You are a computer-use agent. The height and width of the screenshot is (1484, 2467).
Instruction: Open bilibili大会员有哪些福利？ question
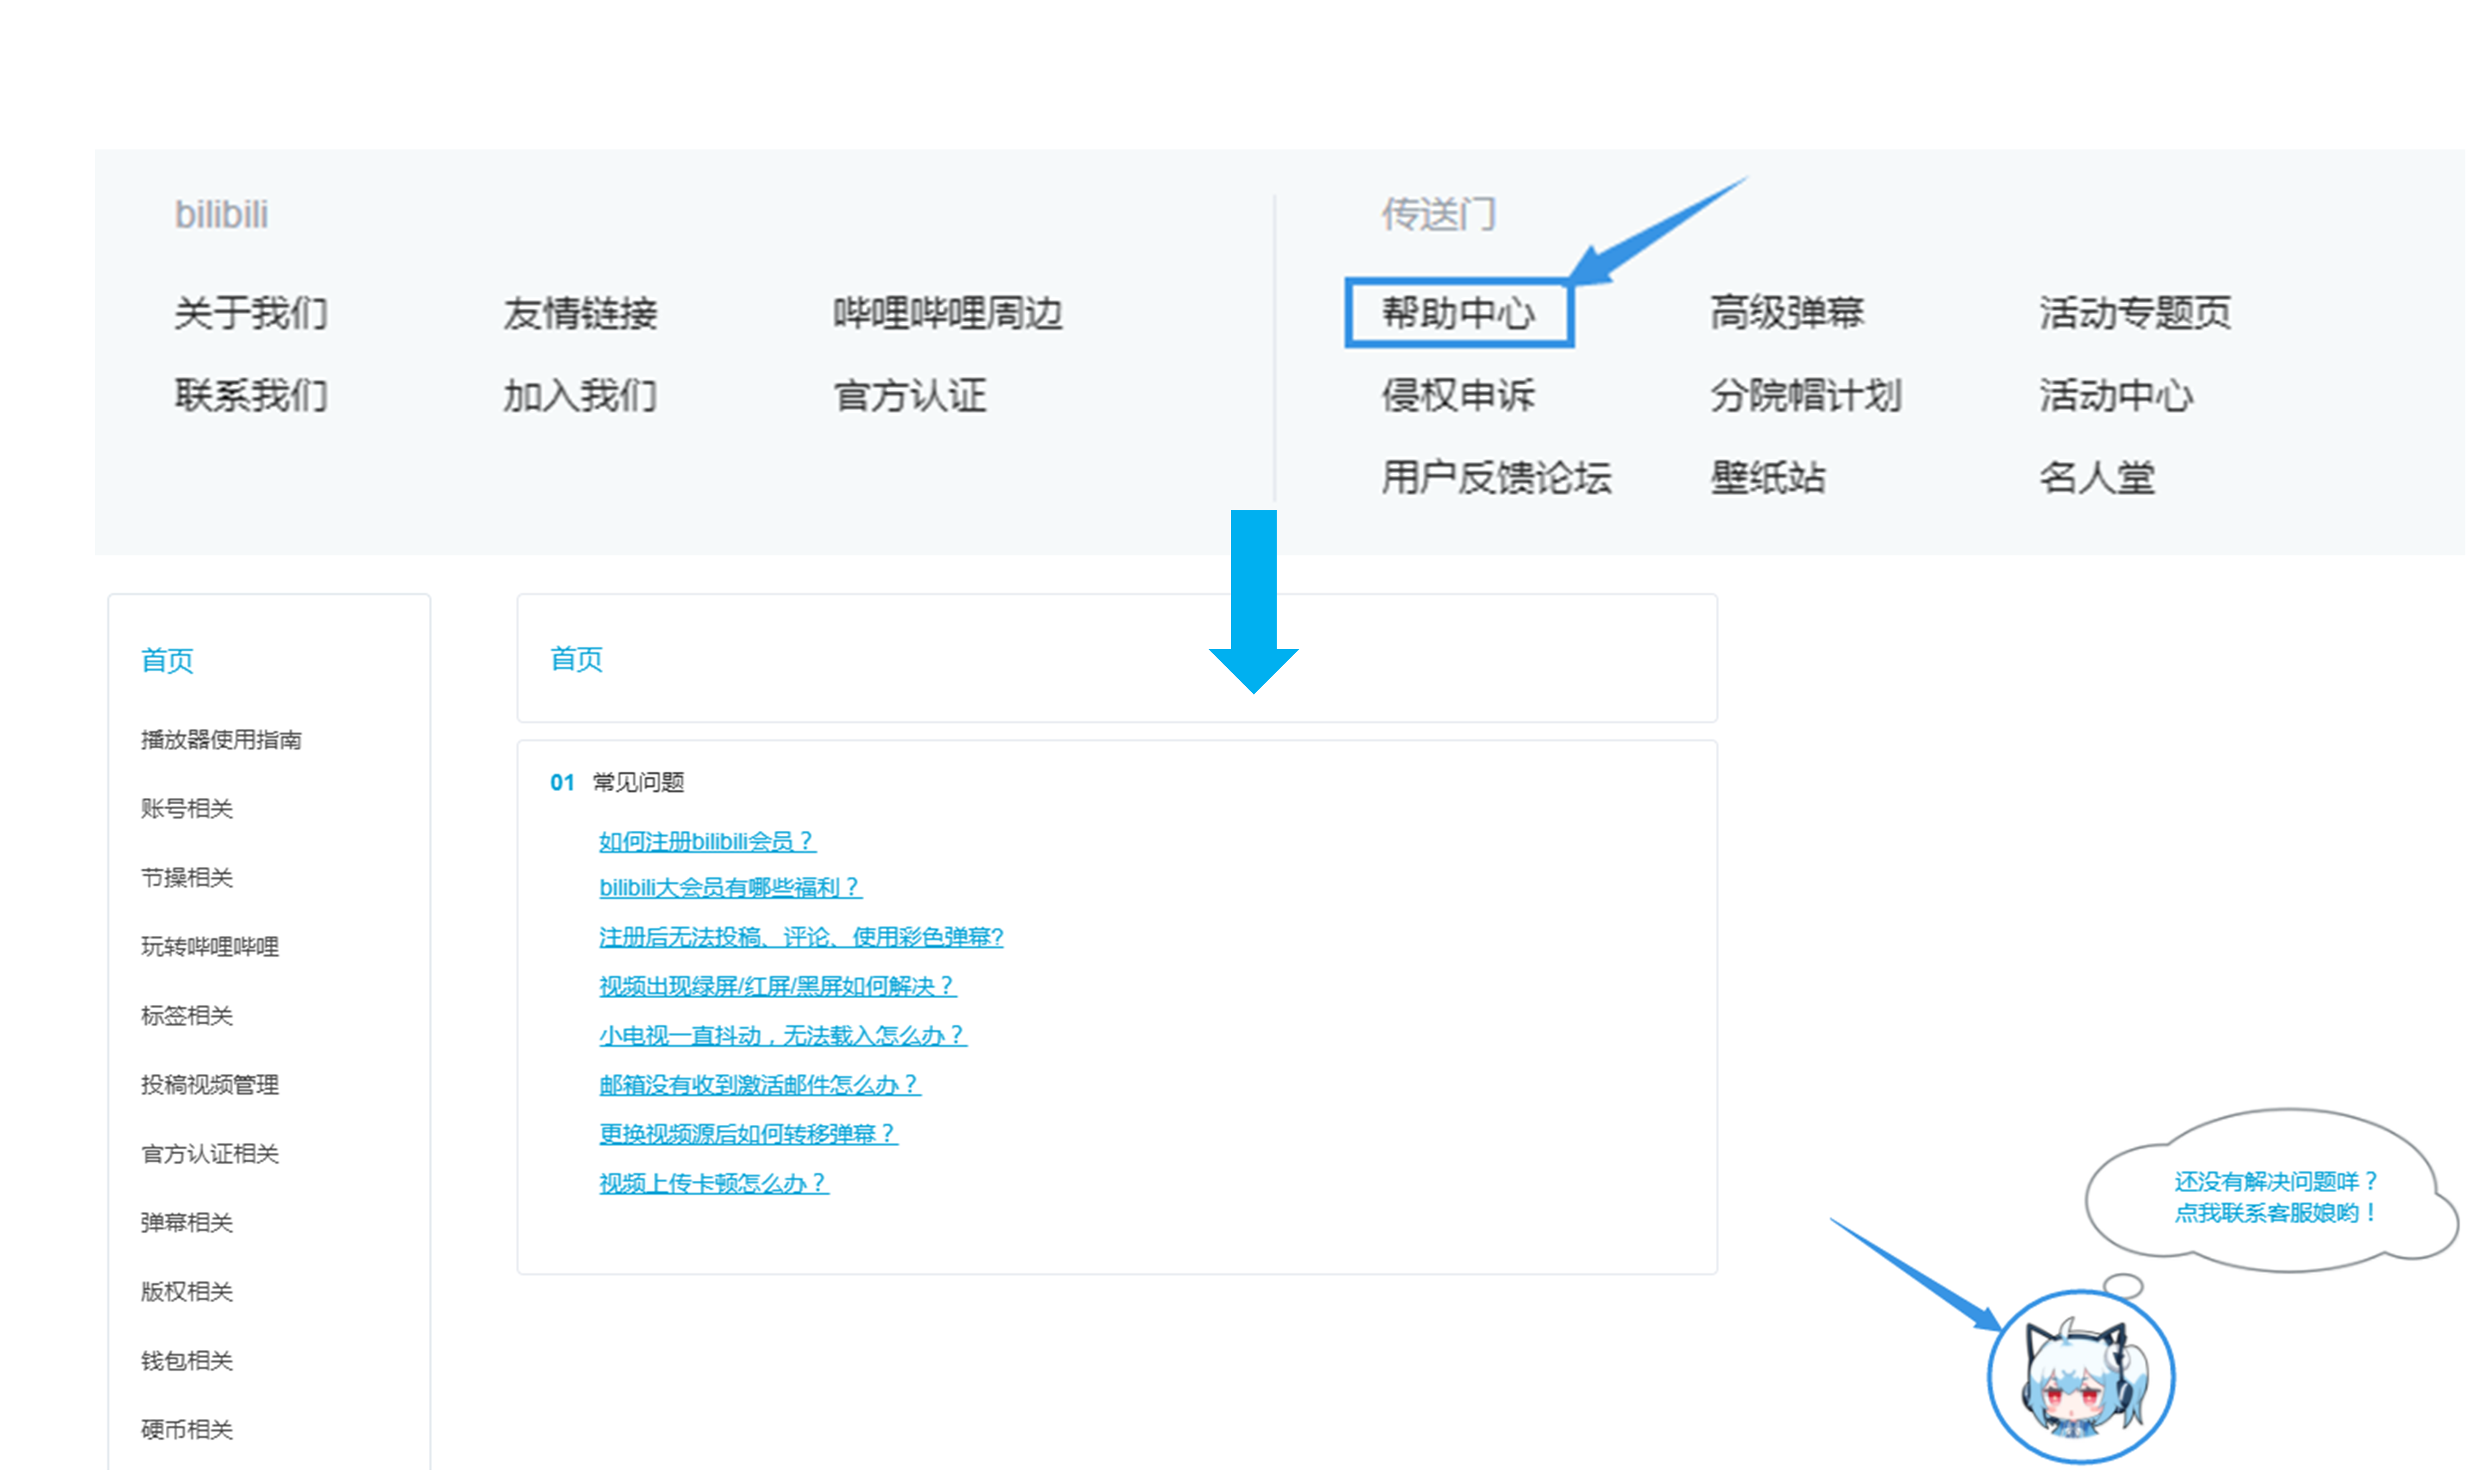(730, 887)
